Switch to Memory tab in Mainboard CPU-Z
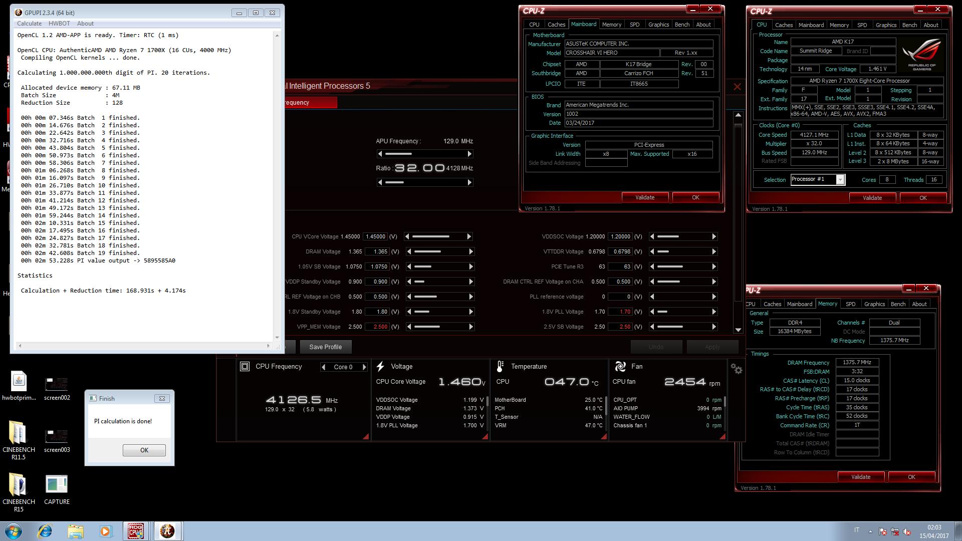Screen dimensions: 962x541 [x=611, y=25]
